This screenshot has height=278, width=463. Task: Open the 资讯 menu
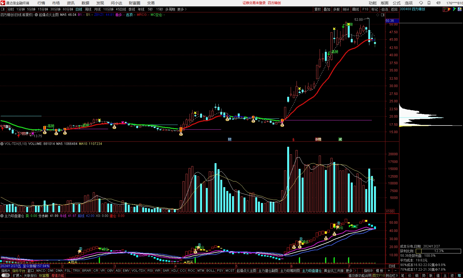(71, 3)
